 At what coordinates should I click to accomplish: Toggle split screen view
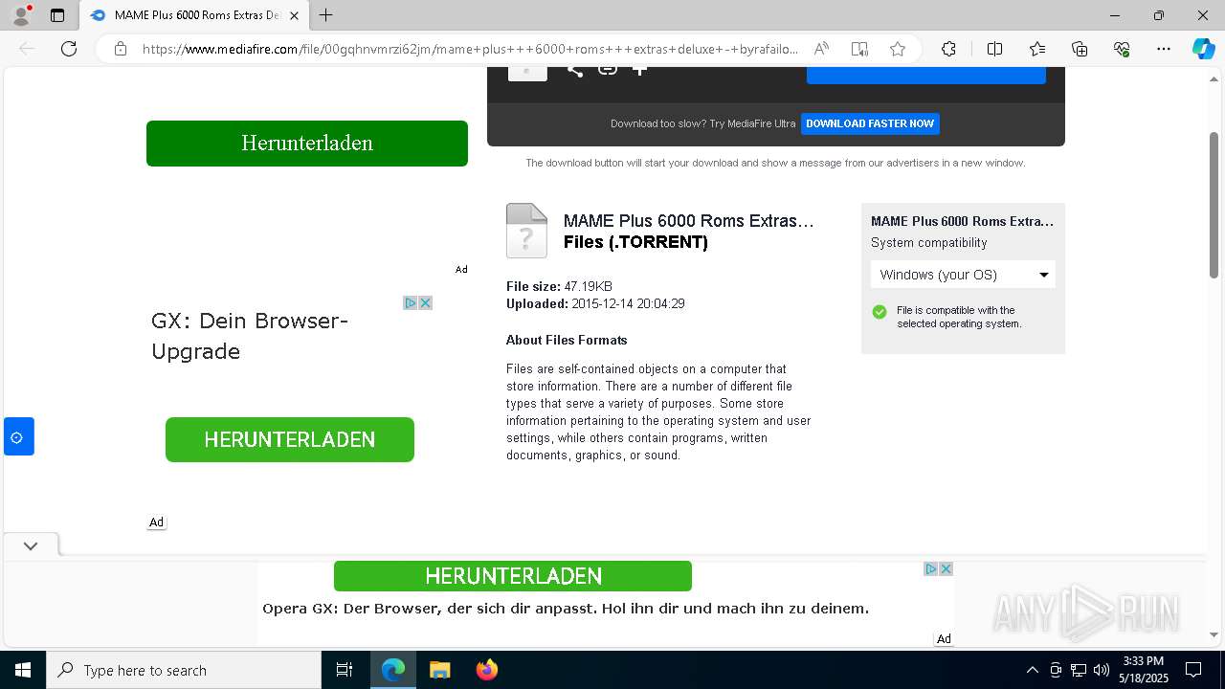[x=994, y=49]
